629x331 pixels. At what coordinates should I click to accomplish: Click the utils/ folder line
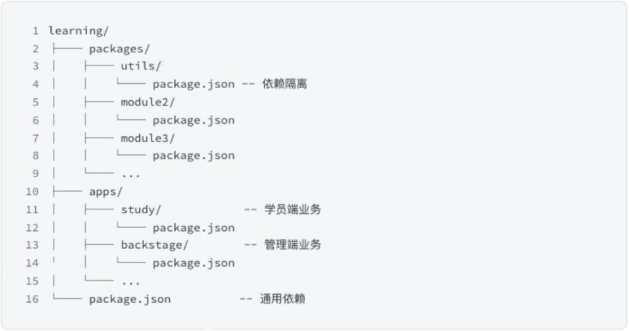coord(141,66)
